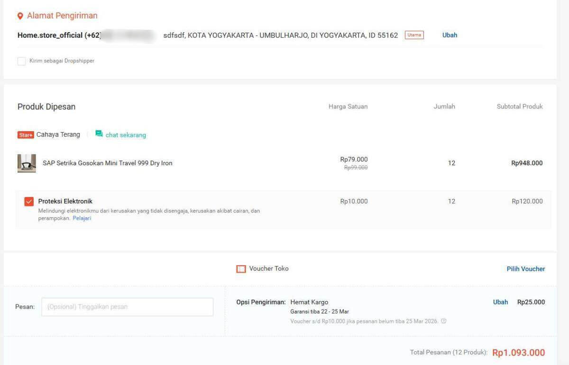Click the green chat bubble icon

click(x=99, y=134)
